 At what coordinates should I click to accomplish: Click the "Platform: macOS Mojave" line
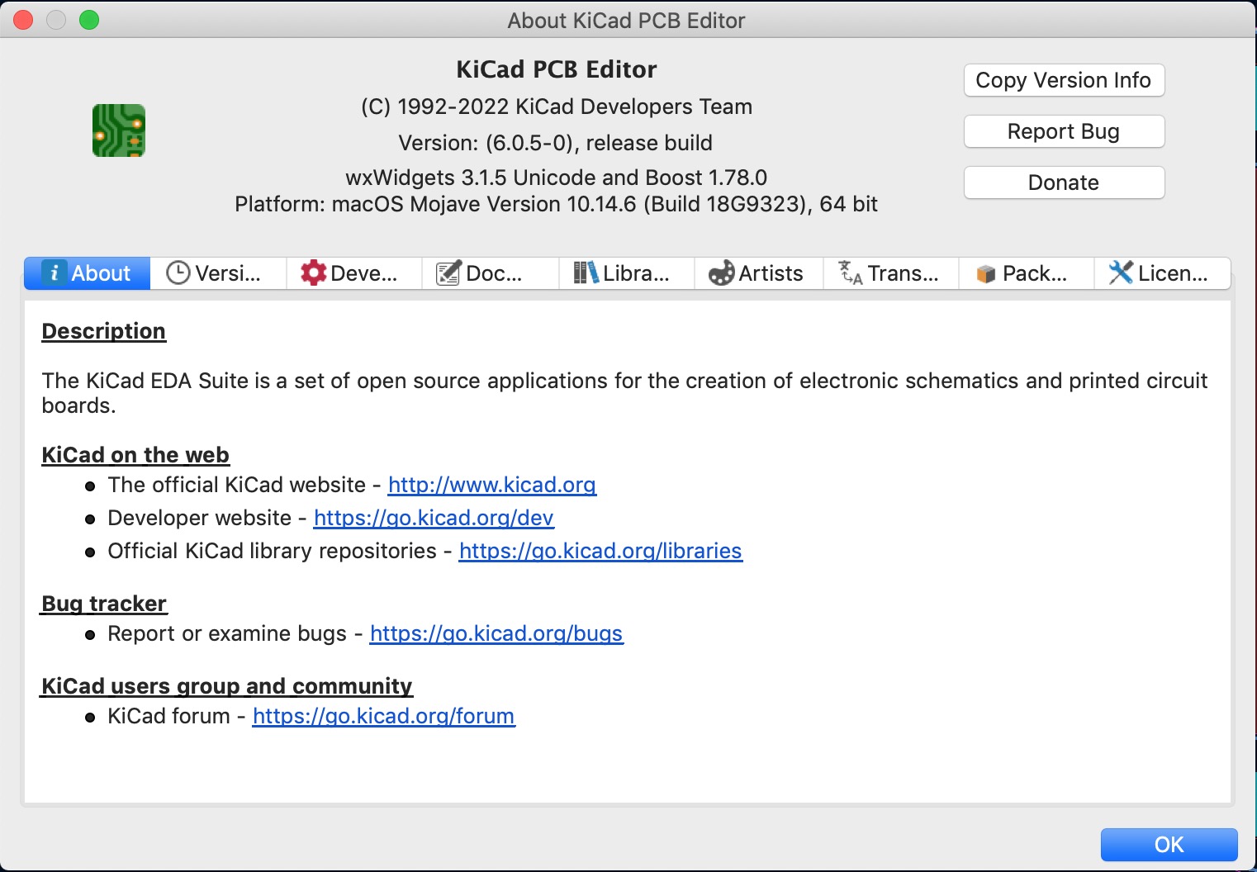coord(557,204)
